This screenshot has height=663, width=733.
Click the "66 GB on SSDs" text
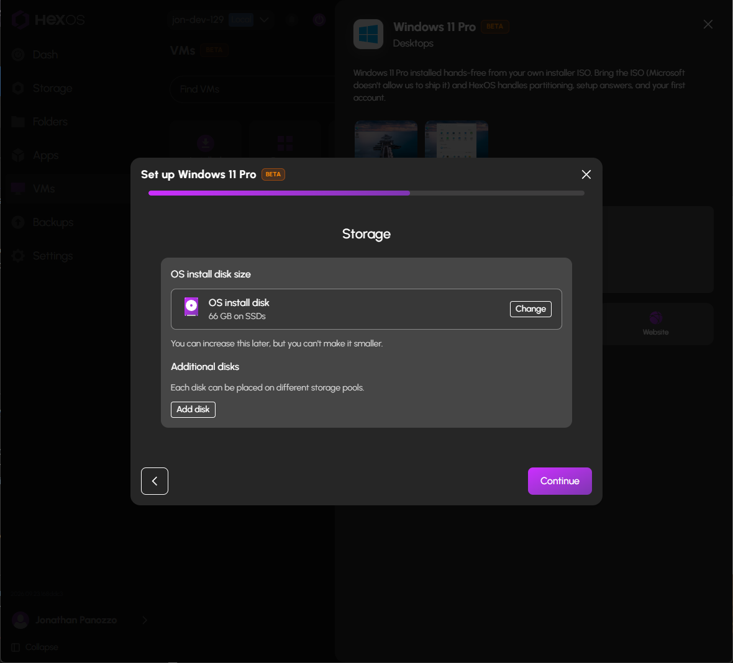pyautogui.click(x=237, y=317)
